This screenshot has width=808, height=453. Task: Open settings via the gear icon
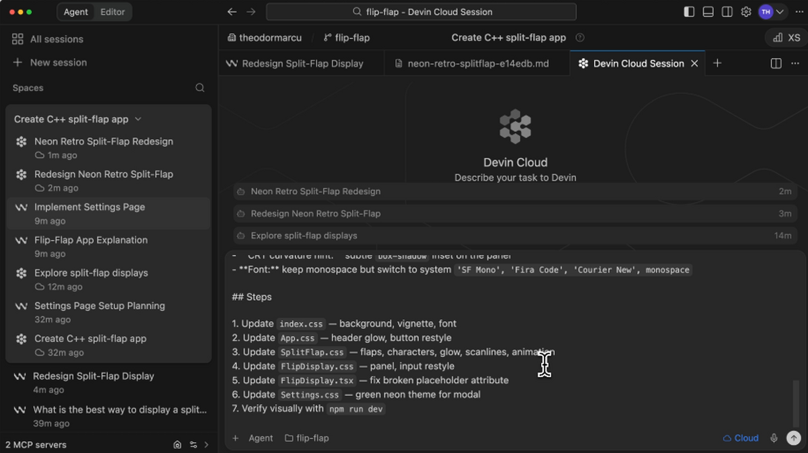[746, 11]
